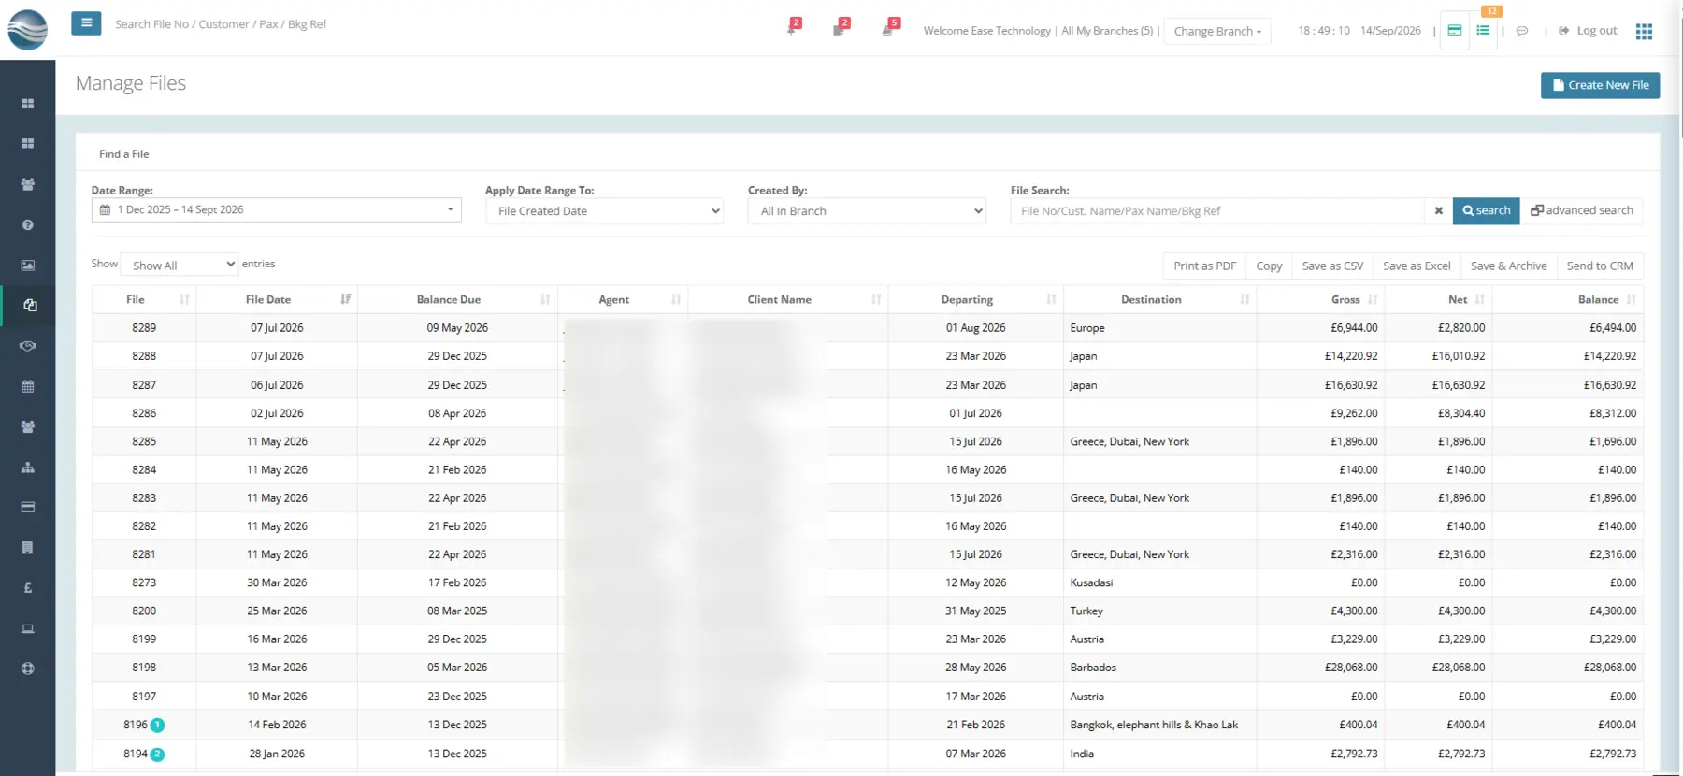
Task: Select file number 8289
Action: point(144,328)
